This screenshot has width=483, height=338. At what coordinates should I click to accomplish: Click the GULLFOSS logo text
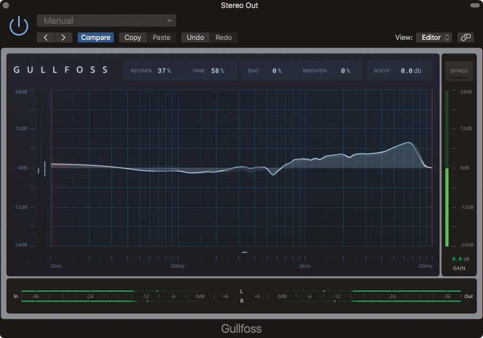[x=61, y=70]
